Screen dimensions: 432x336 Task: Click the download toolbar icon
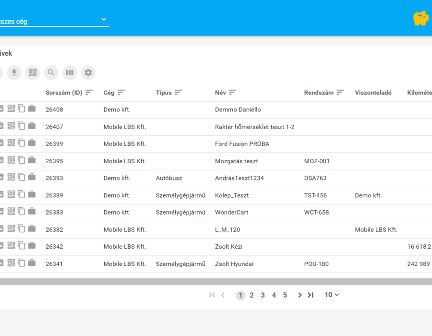[x=14, y=72]
